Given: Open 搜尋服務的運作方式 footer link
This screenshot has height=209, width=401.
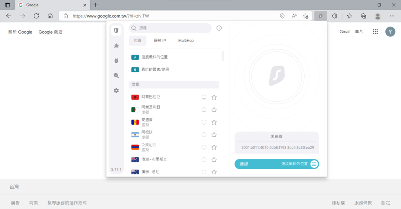Looking at the screenshot, I should click(67, 203).
